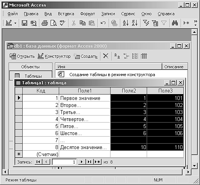Open Print Preview with the magnifier-page icon

(x=54, y=23)
